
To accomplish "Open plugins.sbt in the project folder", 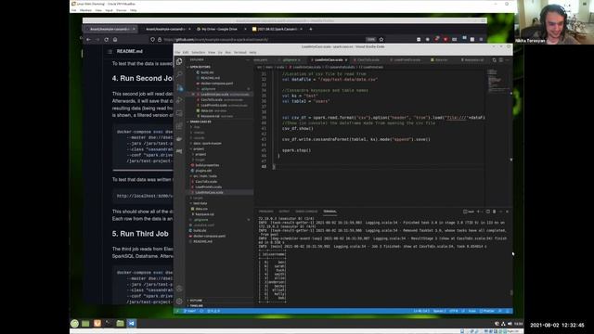I will point(203,171).
